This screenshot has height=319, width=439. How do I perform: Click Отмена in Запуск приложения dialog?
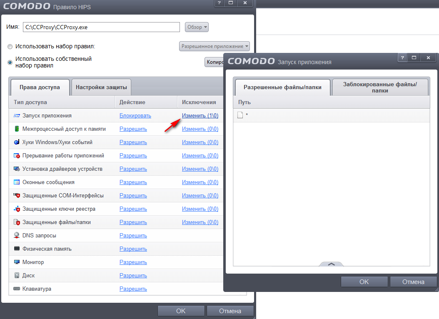(x=413, y=282)
